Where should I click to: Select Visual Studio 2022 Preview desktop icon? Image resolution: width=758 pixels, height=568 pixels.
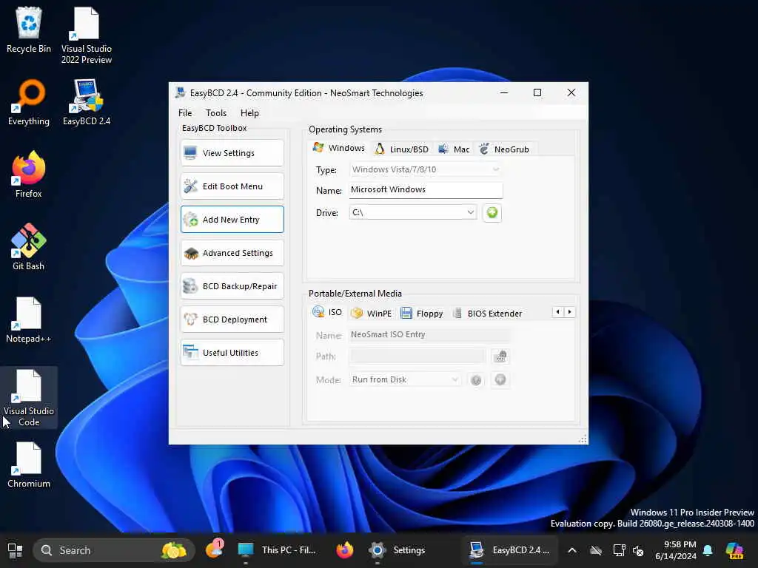click(x=87, y=35)
